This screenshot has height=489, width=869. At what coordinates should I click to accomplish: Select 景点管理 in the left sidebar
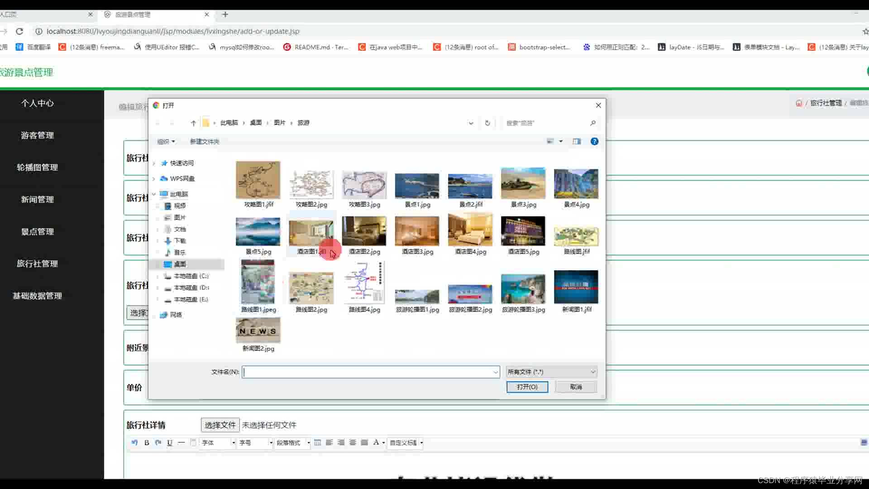pos(37,231)
